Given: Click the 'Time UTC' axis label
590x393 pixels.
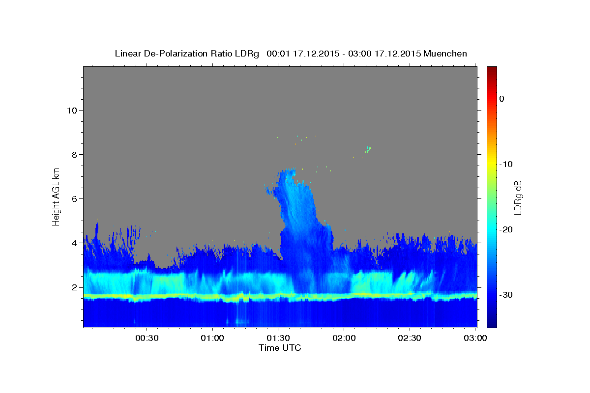Looking at the screenshot, I should point(280,348).
